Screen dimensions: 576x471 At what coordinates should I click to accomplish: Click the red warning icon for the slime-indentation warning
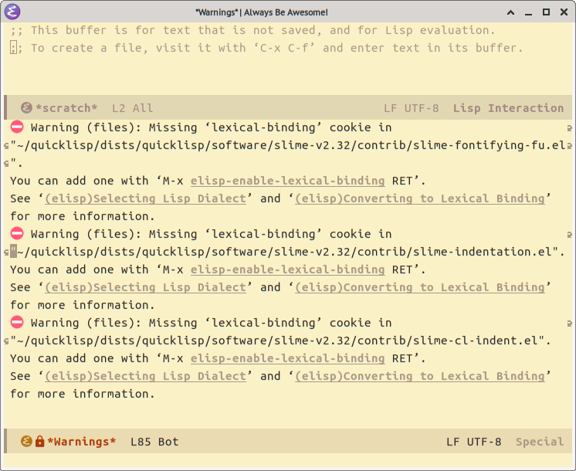click(17, 233)
